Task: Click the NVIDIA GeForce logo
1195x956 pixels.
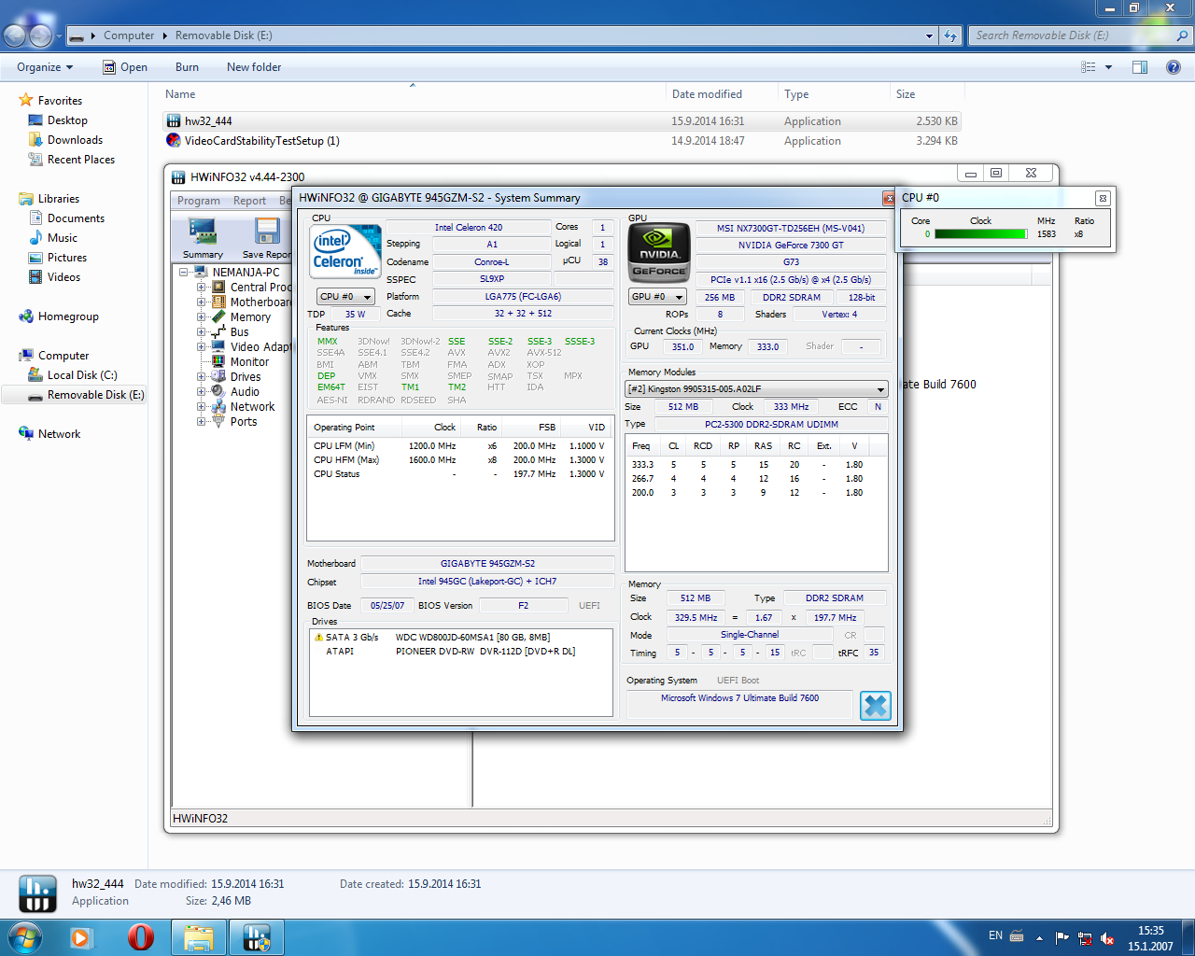Action: point(659,252)
